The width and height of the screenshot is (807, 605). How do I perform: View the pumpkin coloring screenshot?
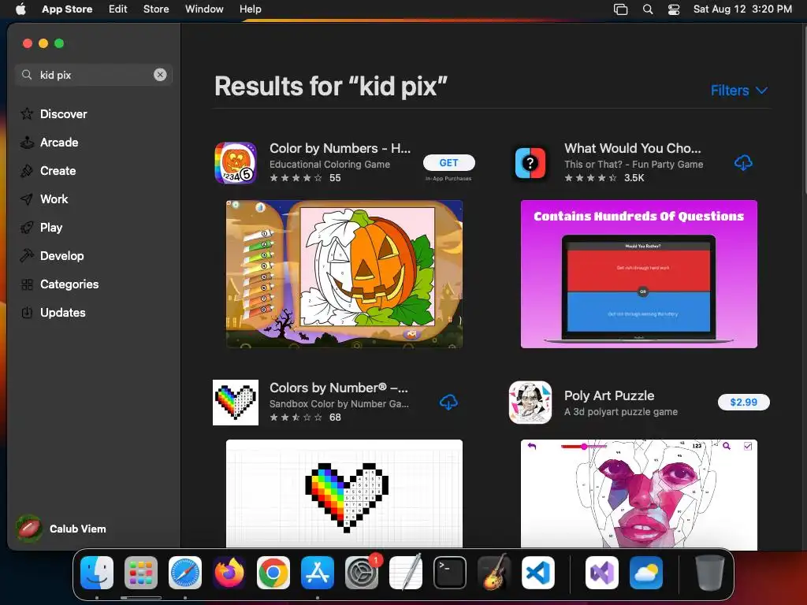pos(344,274)
